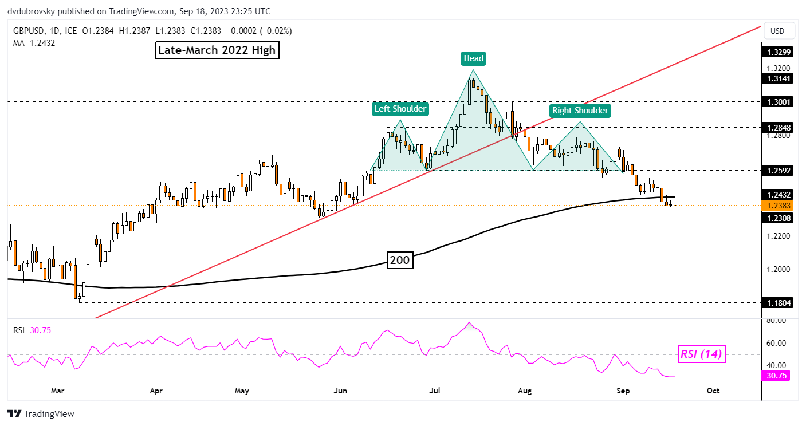Screen dimensions: 806x426
Task: Select the Left Shoulder label
Action: click(x=400, y=108)
